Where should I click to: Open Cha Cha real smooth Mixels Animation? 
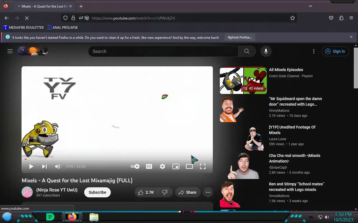pos(295,158)
